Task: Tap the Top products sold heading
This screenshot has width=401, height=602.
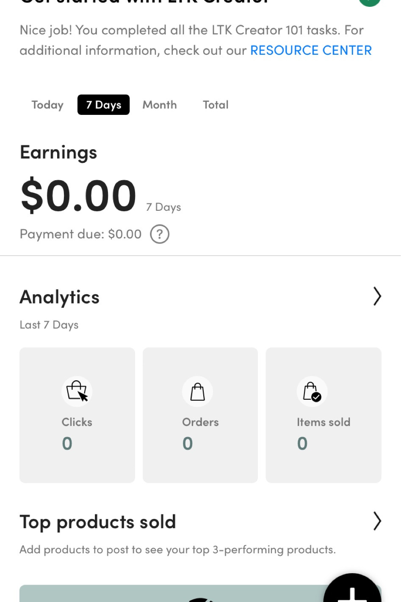Action: click(x=98, y=522)
